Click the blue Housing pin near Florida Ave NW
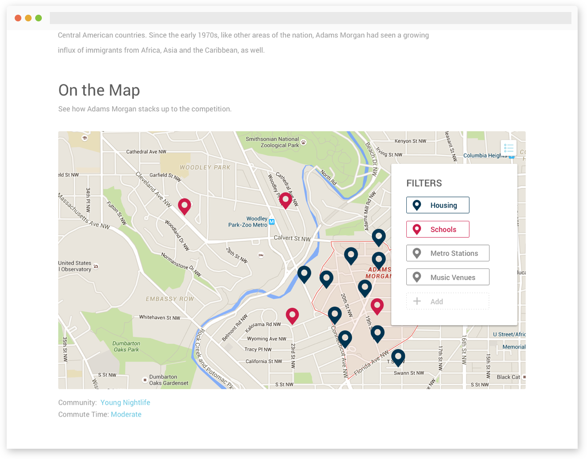The height and width of the screenshot is (459, 587). [x=377, y=333]
